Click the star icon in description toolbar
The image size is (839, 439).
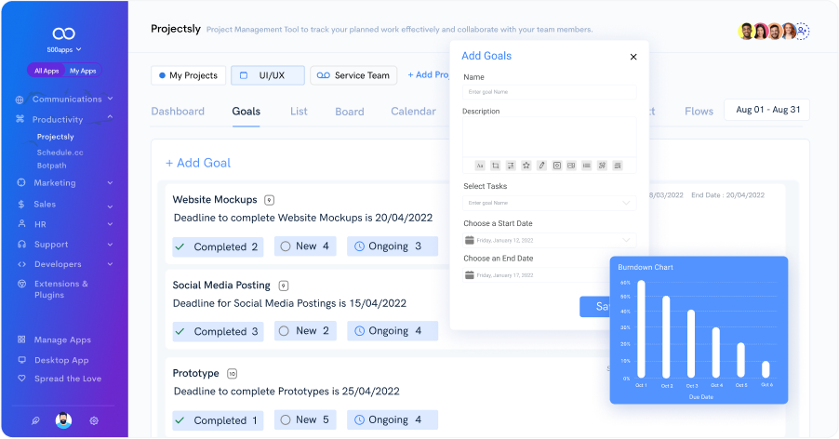526,166
